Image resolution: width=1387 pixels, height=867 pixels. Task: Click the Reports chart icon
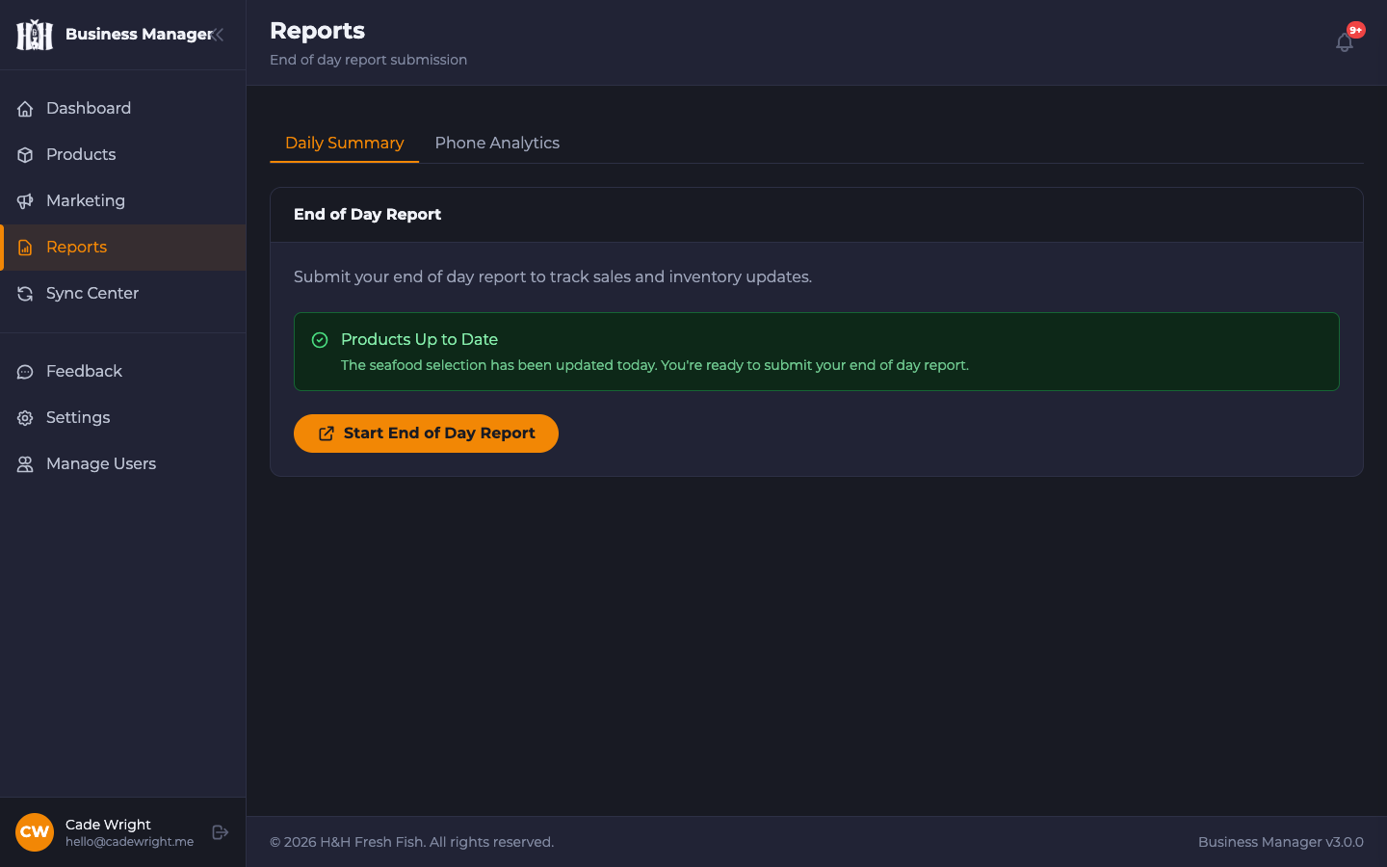click(x=25, y=248)
